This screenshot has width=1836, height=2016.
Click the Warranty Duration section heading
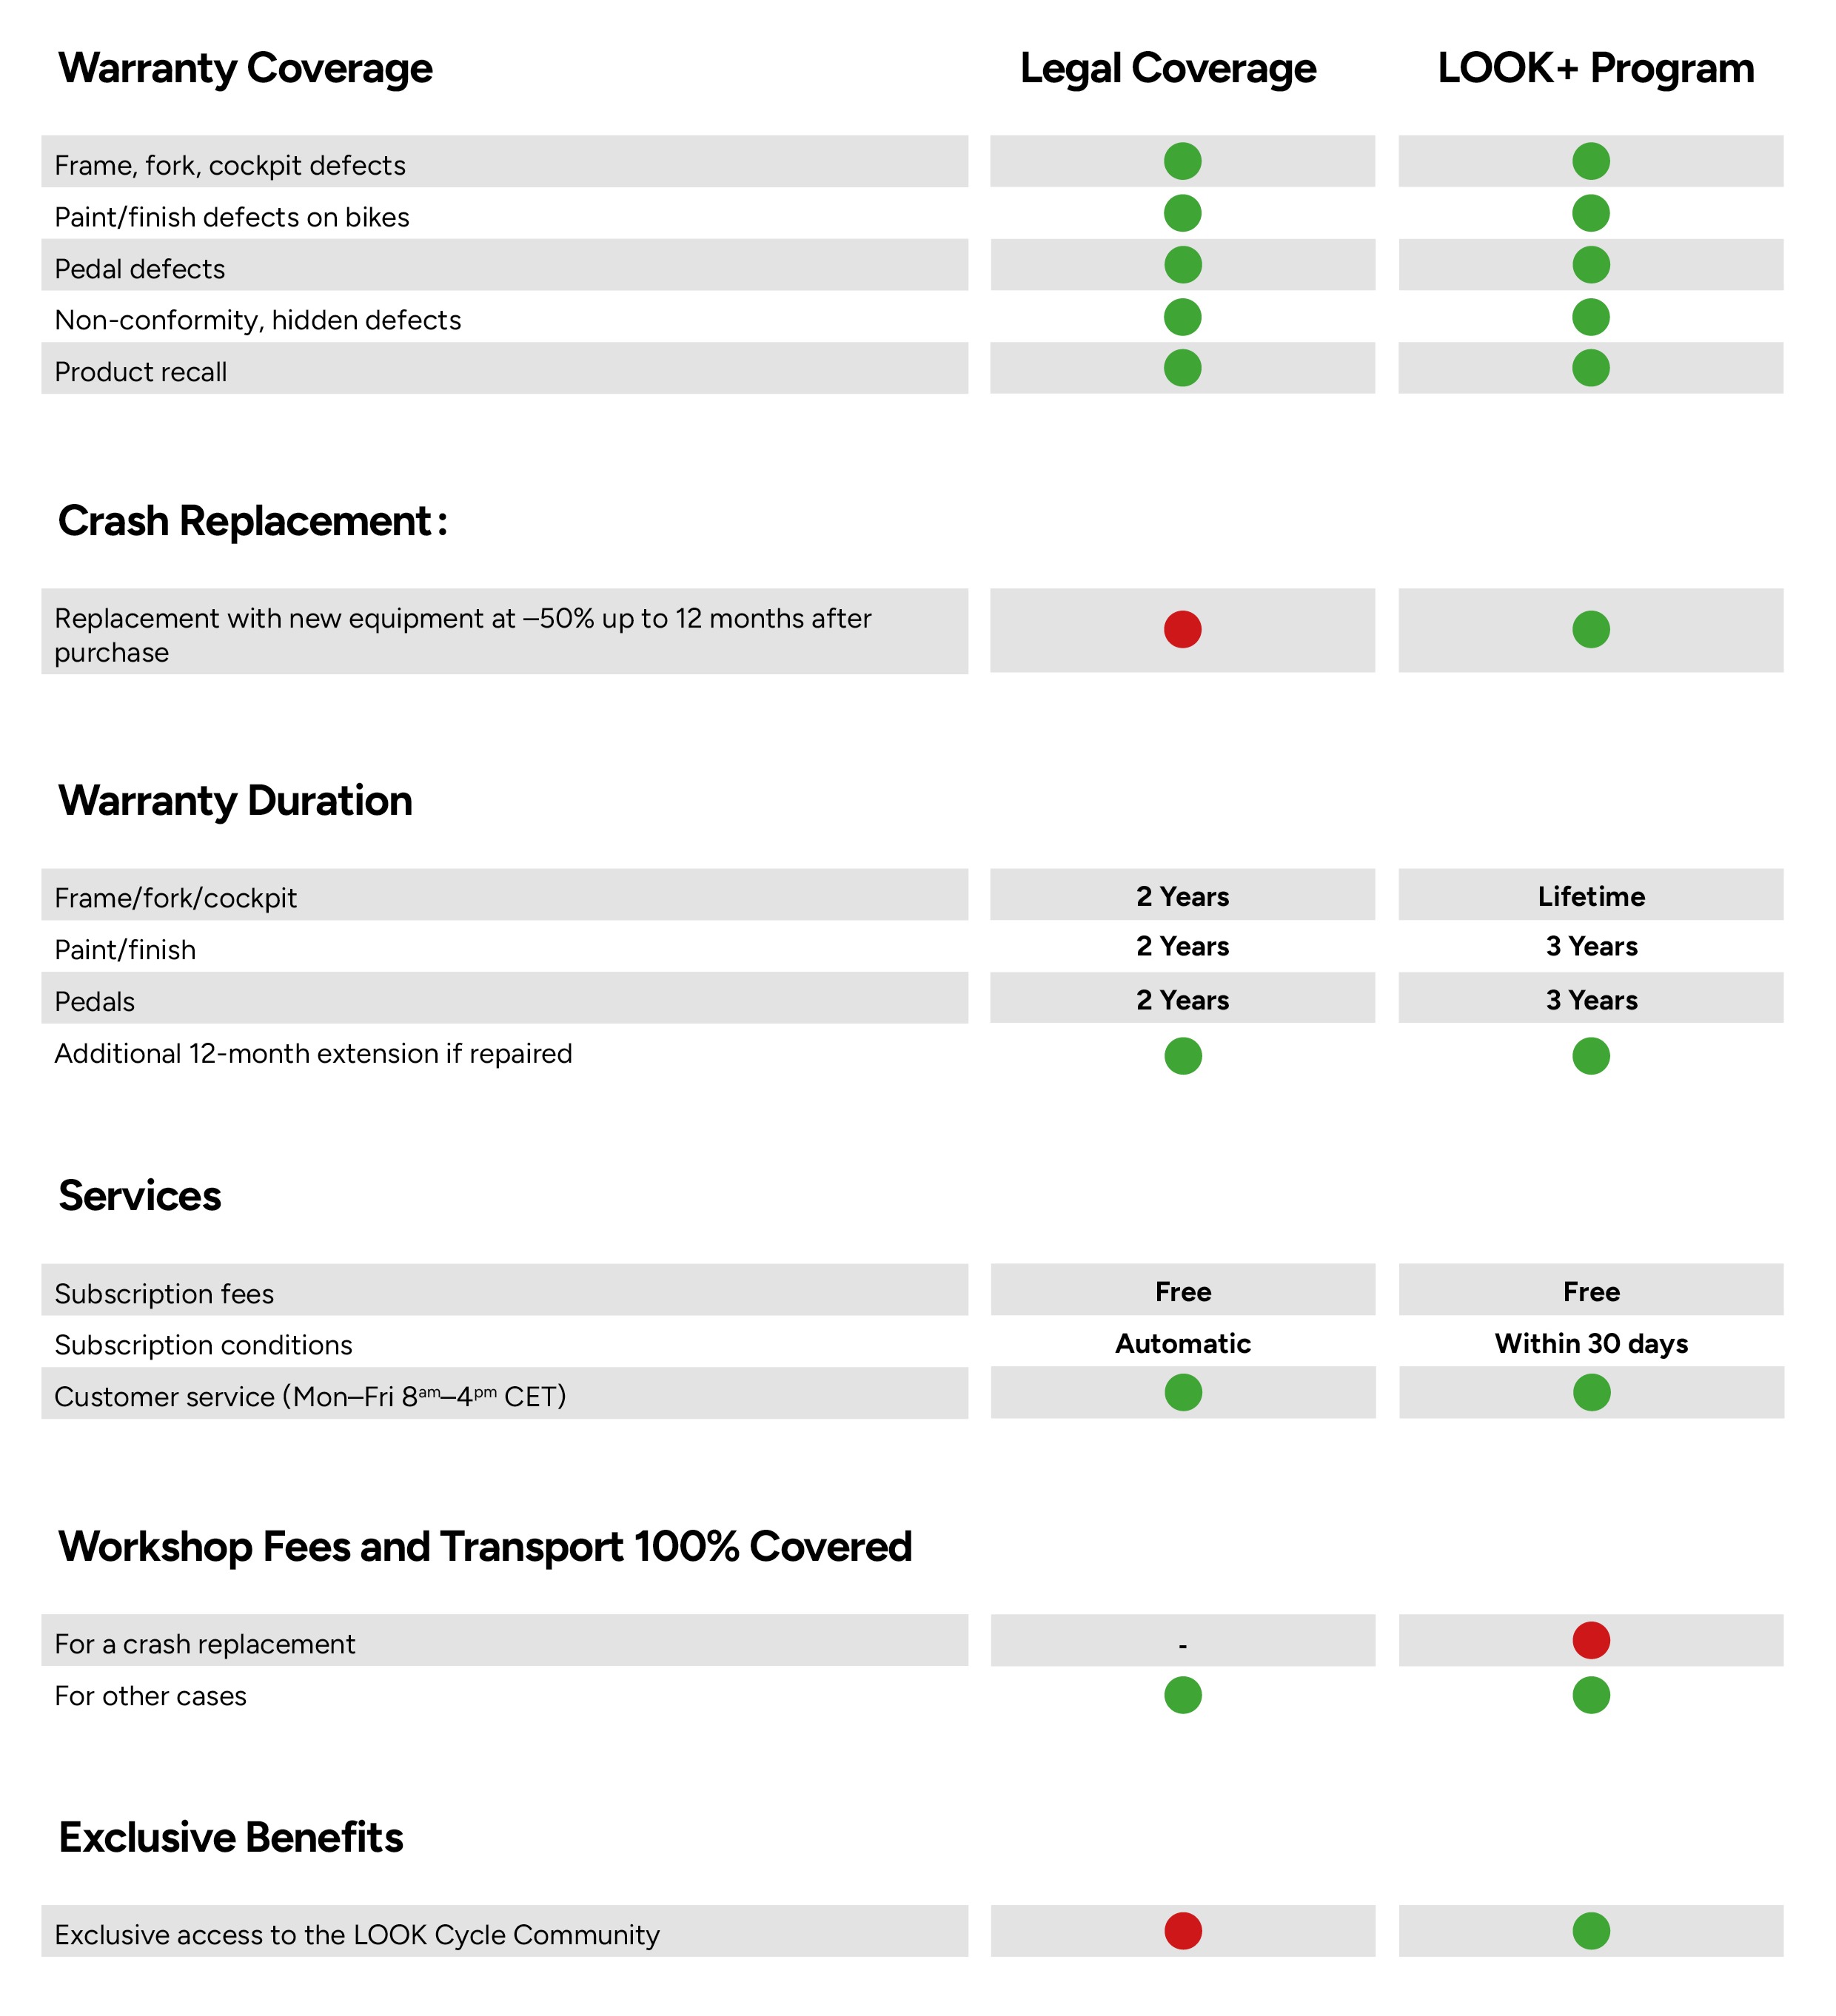coord(235,801)
